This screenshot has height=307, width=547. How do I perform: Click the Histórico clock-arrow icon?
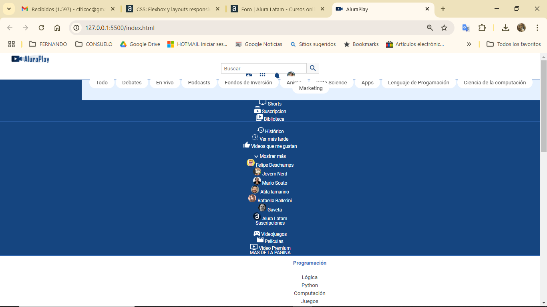pos(260,130)
